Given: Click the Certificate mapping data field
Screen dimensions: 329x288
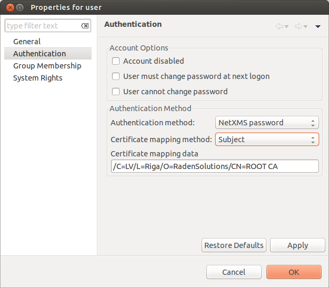Looking at the screenshot, I should pos(214,166).
